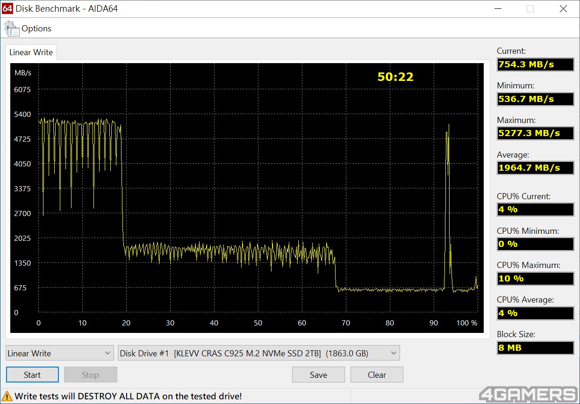Viewport: 580px width, 404px height.
Task: Click the 6075 label on the graph's MB/s axis
Action: 22,89
